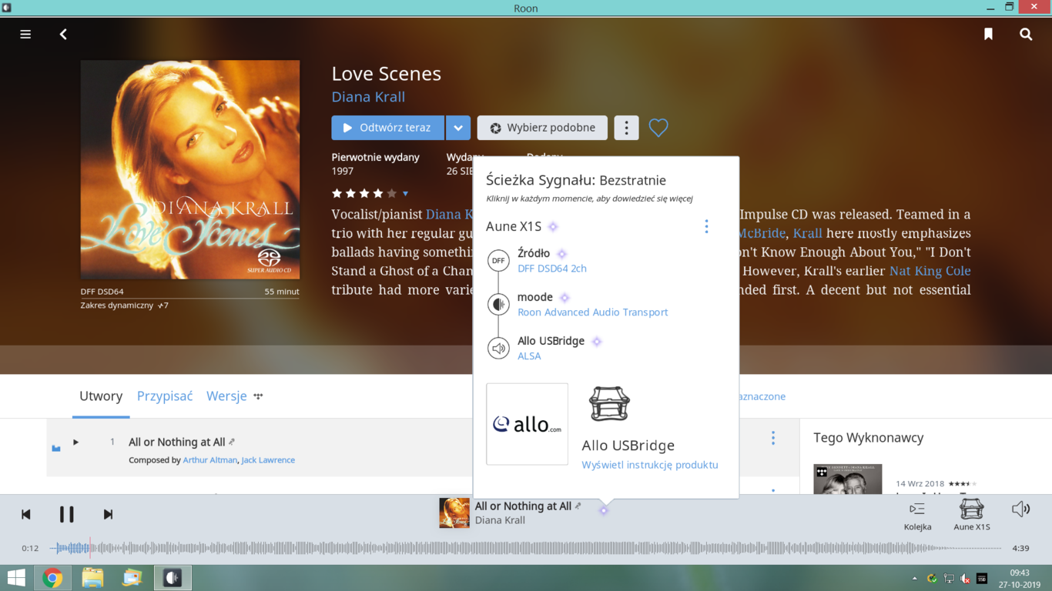
Task: Open Chrome from the taskbar
Action: 52,578
